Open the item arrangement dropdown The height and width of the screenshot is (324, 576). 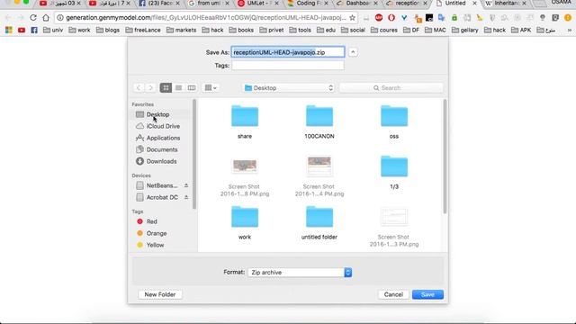click(x=211, y=88)
